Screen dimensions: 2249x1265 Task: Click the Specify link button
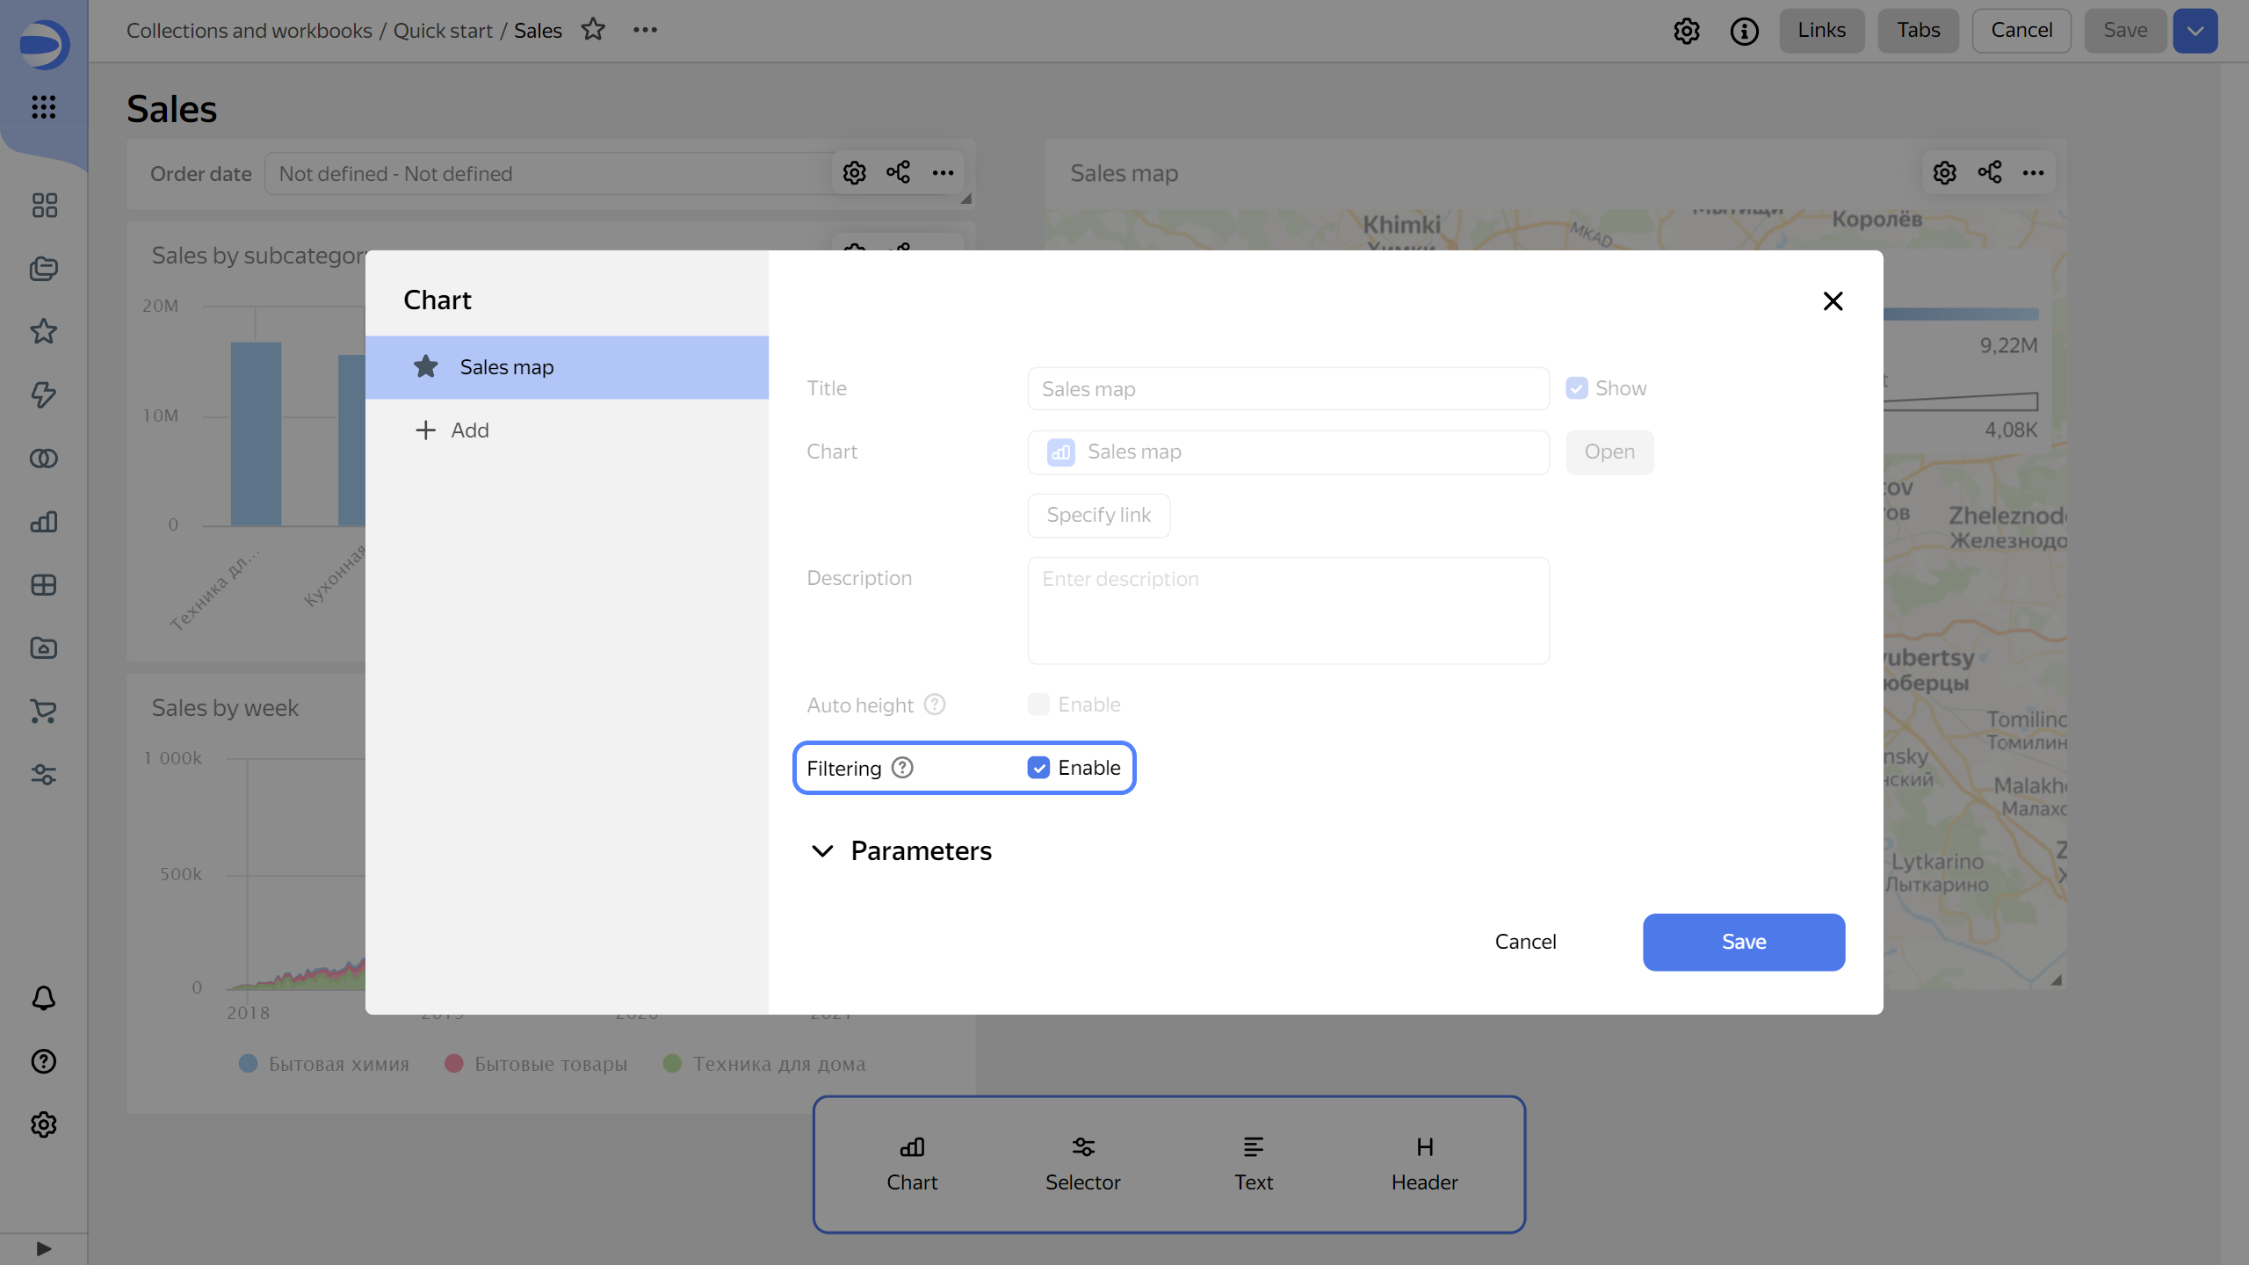point(1098,515)
